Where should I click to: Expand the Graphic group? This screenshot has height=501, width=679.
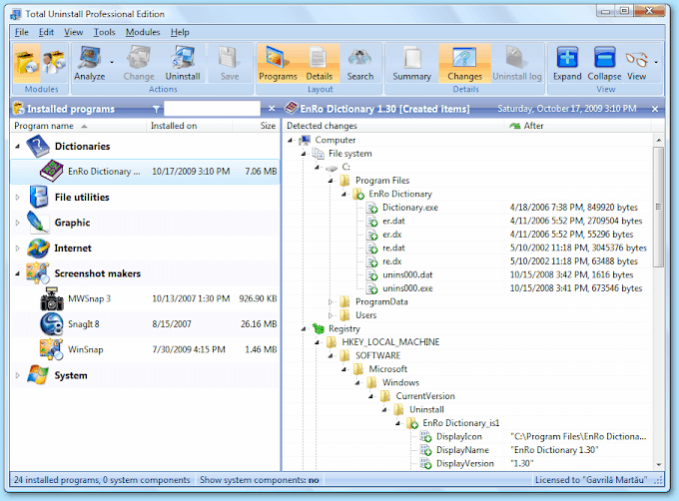(17, 223)
